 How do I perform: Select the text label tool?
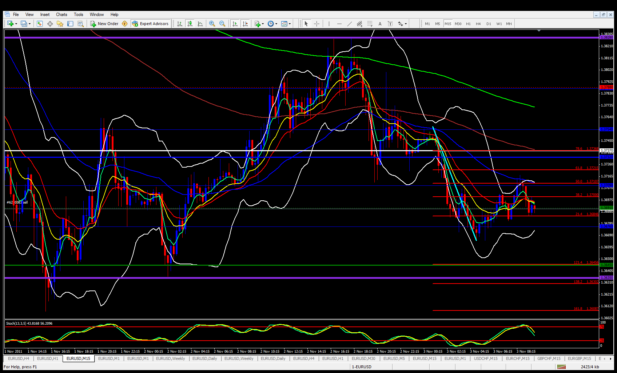pos(390,24)
